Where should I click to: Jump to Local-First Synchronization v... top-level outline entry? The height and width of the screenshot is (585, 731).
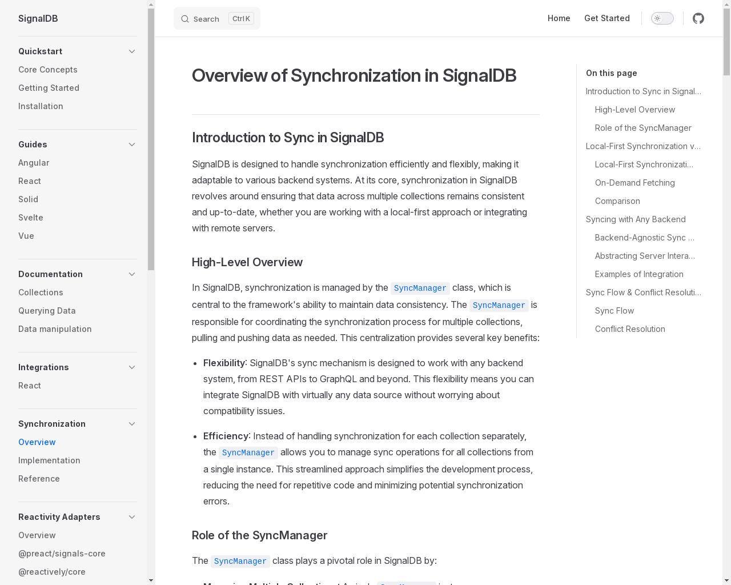(644, 146)
